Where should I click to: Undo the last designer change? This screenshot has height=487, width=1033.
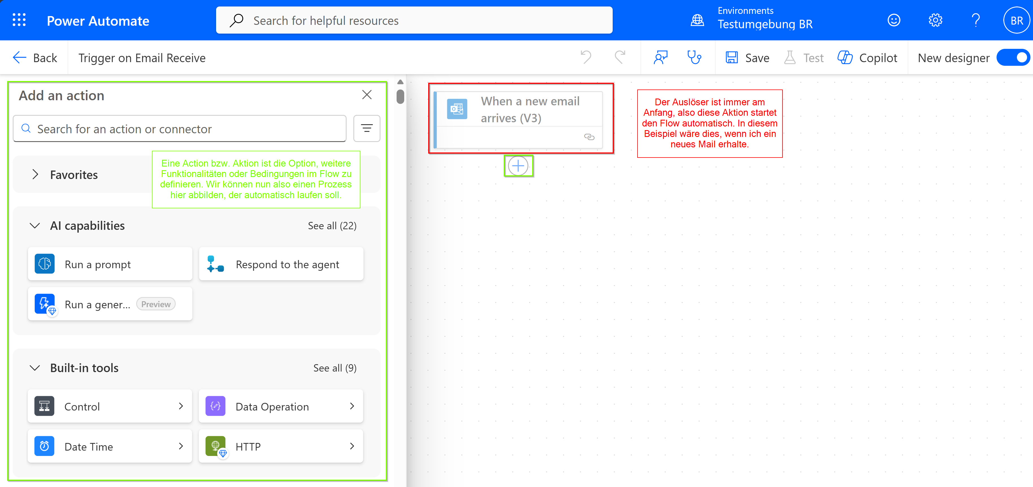586,57
